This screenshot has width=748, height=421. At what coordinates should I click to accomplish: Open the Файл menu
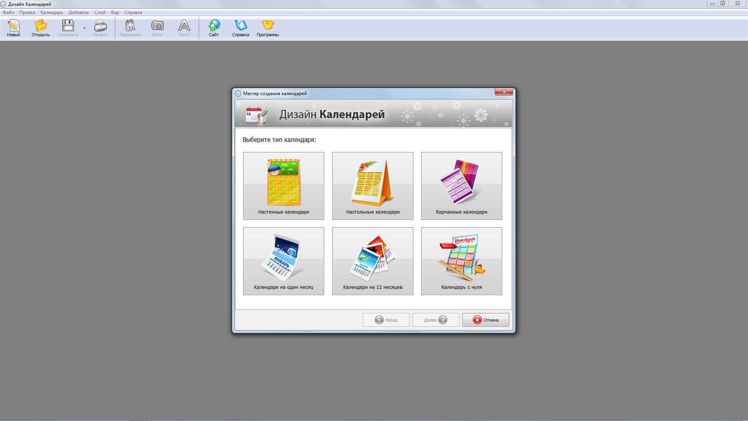[x=8, y=12]
